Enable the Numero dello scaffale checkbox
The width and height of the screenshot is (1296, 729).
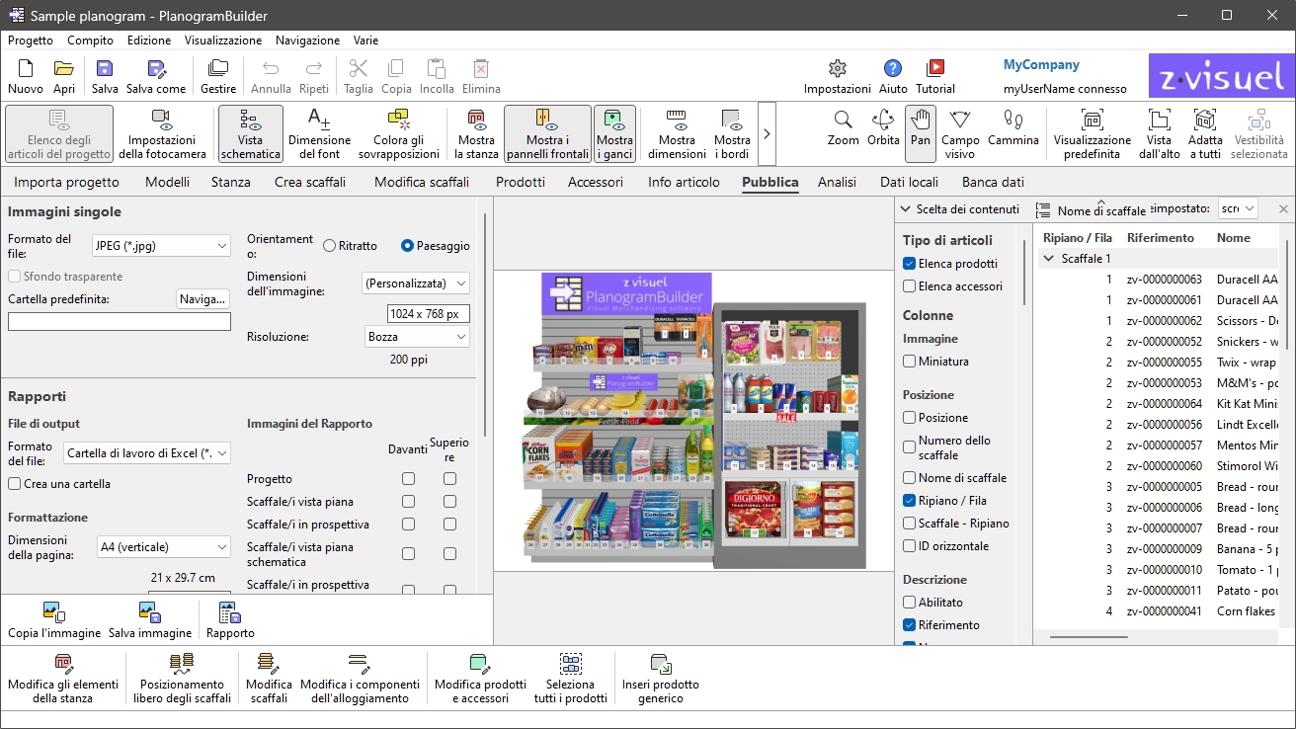tap(910, 447)
